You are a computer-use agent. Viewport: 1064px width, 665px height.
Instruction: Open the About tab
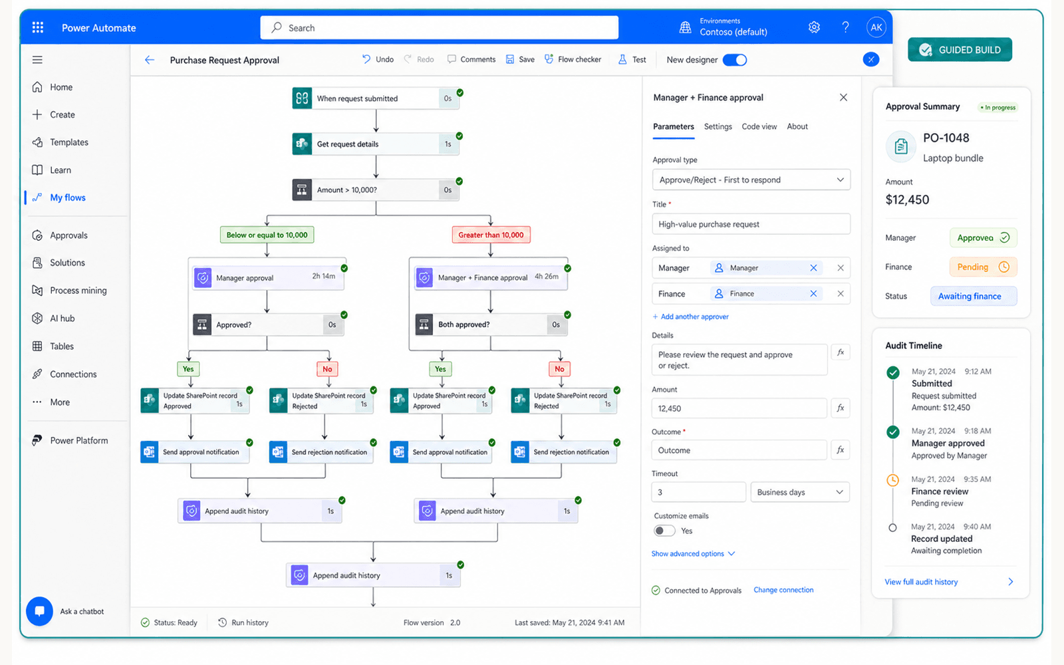click(797, 126)
